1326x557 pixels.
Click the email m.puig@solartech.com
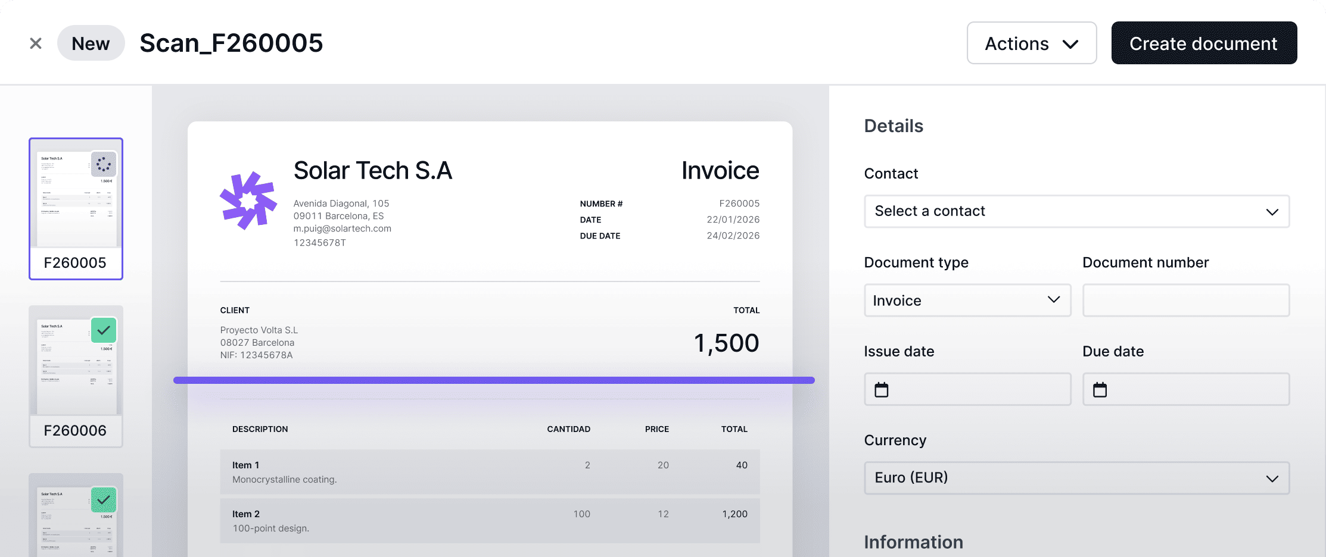coord(343,229)
